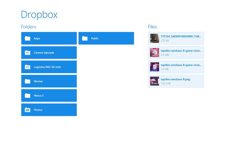229x143 pixels.
Task: Open the 1.6 MB taptiles-windows-8-game-revie file
Action: [176, 67]
